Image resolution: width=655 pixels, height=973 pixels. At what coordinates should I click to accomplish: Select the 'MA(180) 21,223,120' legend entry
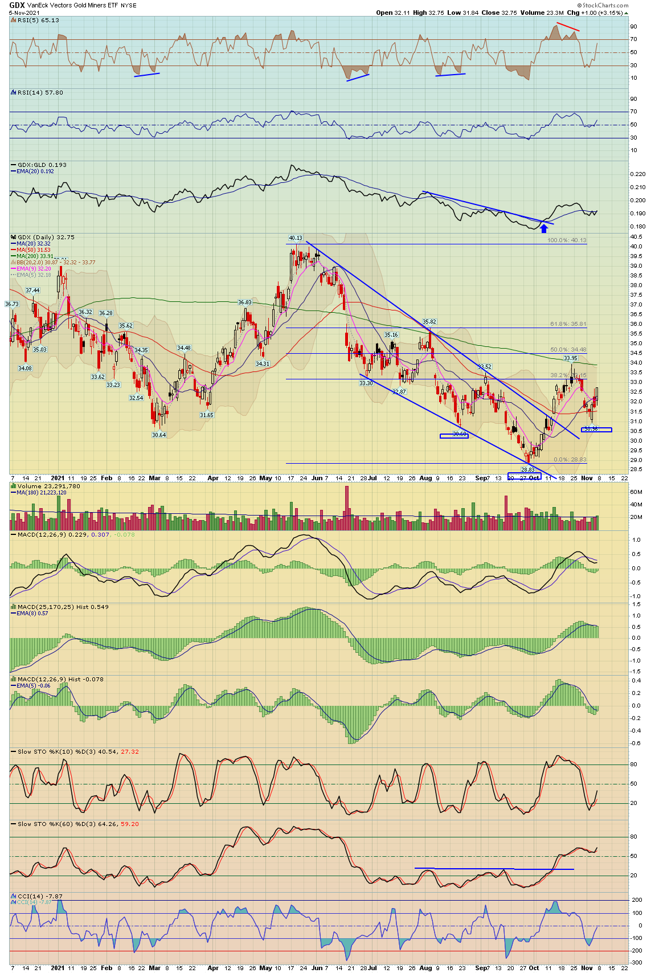tap(39, 492)
